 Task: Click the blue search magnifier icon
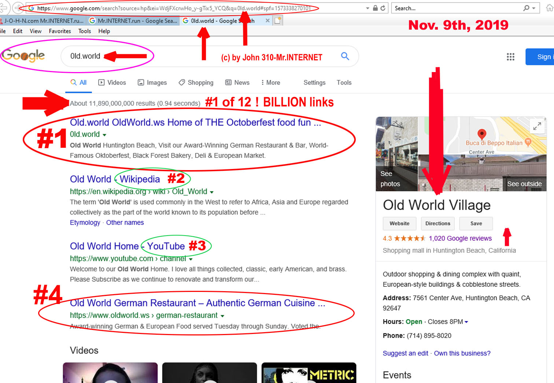pyautogui.click(x=345, y=56)
